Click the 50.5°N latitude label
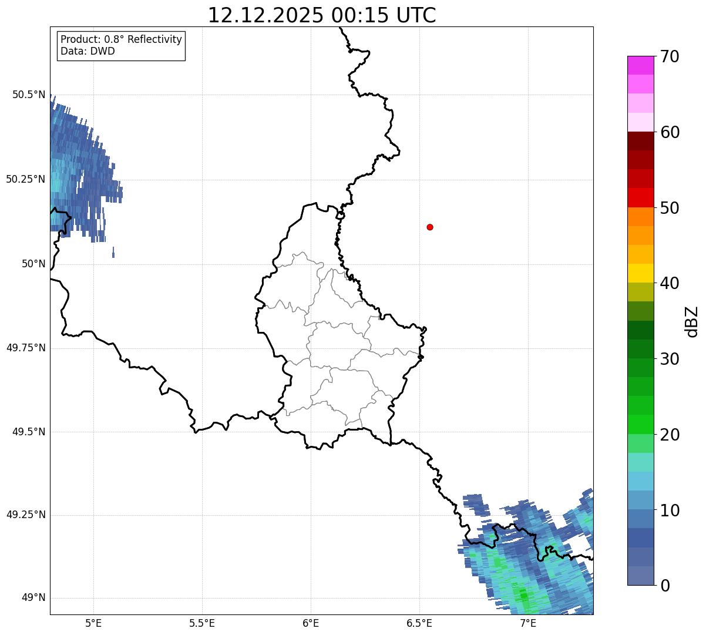This screenshot has width=706, height=635. coord(29,95)
